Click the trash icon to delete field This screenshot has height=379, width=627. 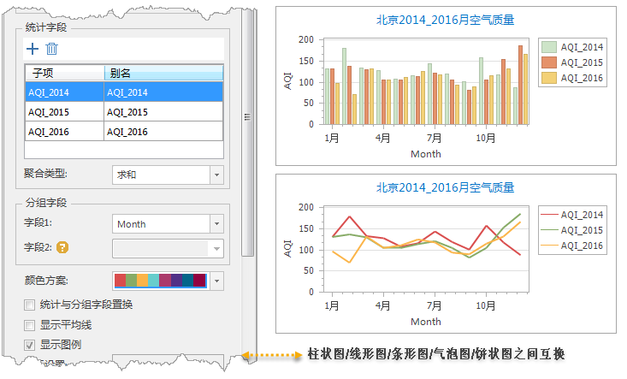tap(51, 50)
